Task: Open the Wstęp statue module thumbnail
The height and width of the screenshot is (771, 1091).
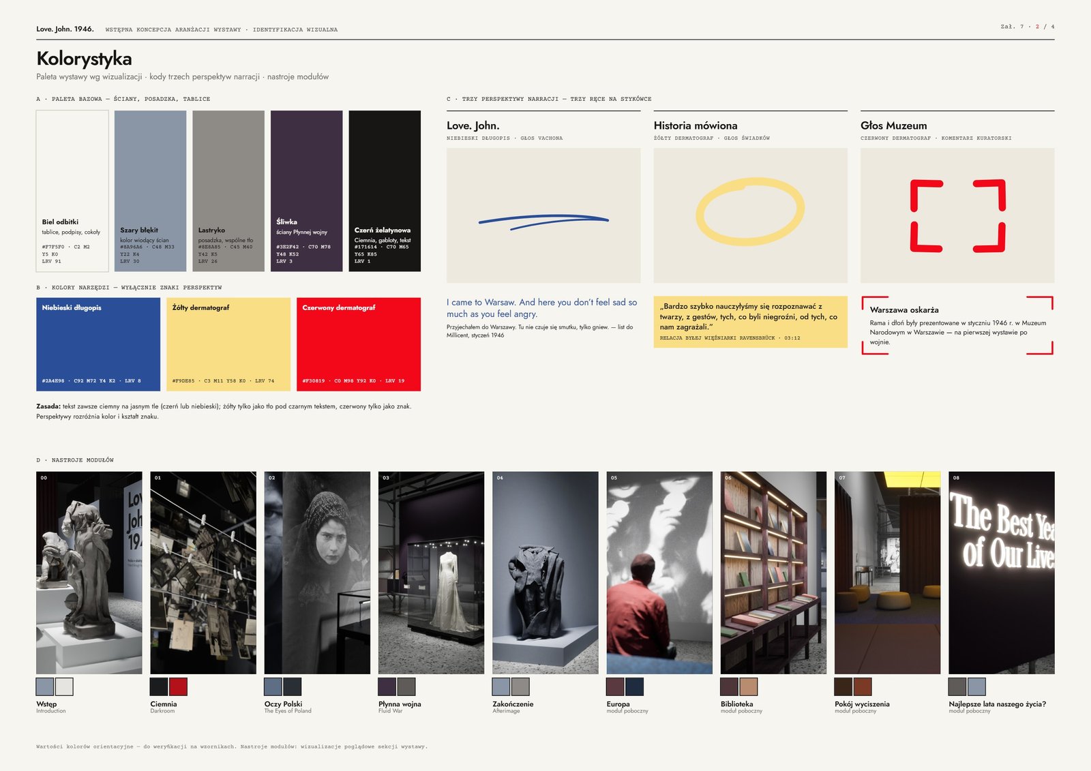Action: (x=89, y=573)
